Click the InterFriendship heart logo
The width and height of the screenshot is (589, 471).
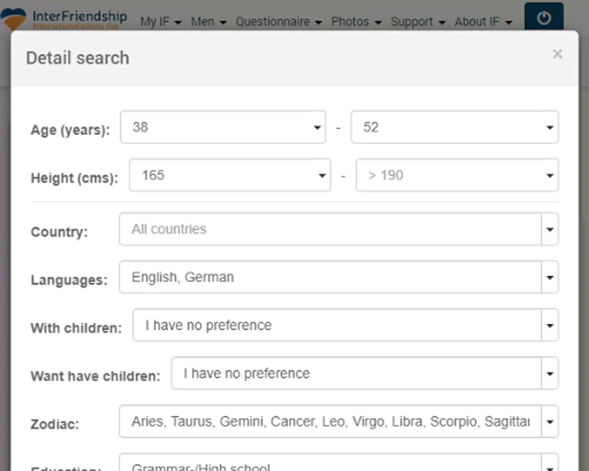13,19
